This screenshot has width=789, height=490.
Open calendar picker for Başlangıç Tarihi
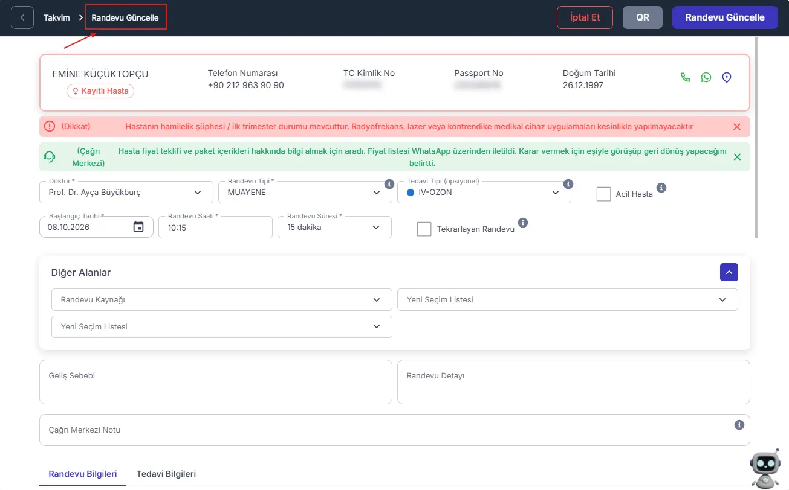tap(138, 227)
